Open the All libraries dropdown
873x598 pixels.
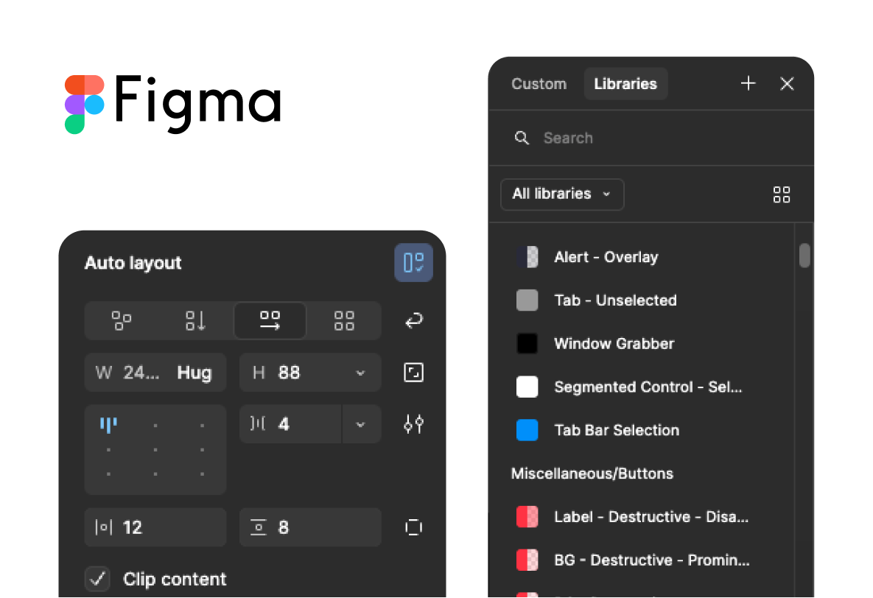pos(562,194)
